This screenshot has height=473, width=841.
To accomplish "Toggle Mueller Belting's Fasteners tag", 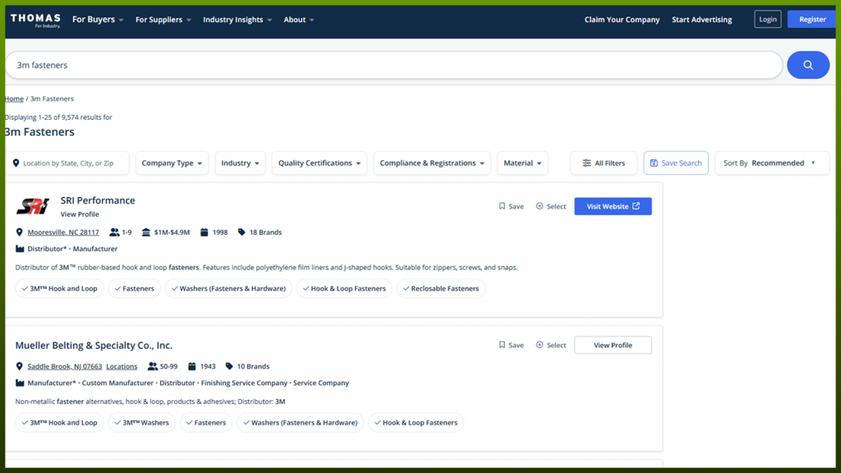I will (x=206, y=423).
